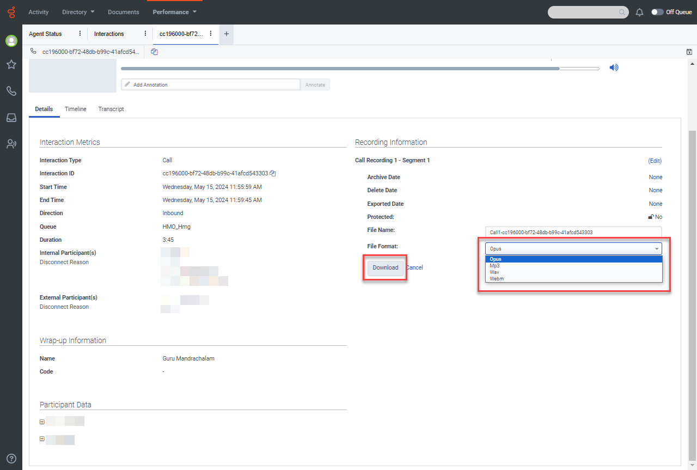Open the inbox tray icon in sidebar
This screenshot has width=697, height=470.
coord(11,118)
